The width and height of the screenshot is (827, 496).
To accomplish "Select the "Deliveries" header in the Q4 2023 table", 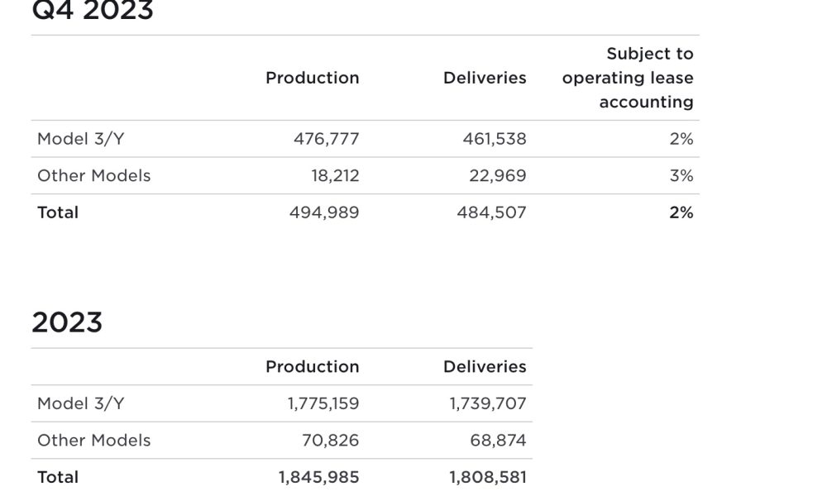I will [485, 78].
